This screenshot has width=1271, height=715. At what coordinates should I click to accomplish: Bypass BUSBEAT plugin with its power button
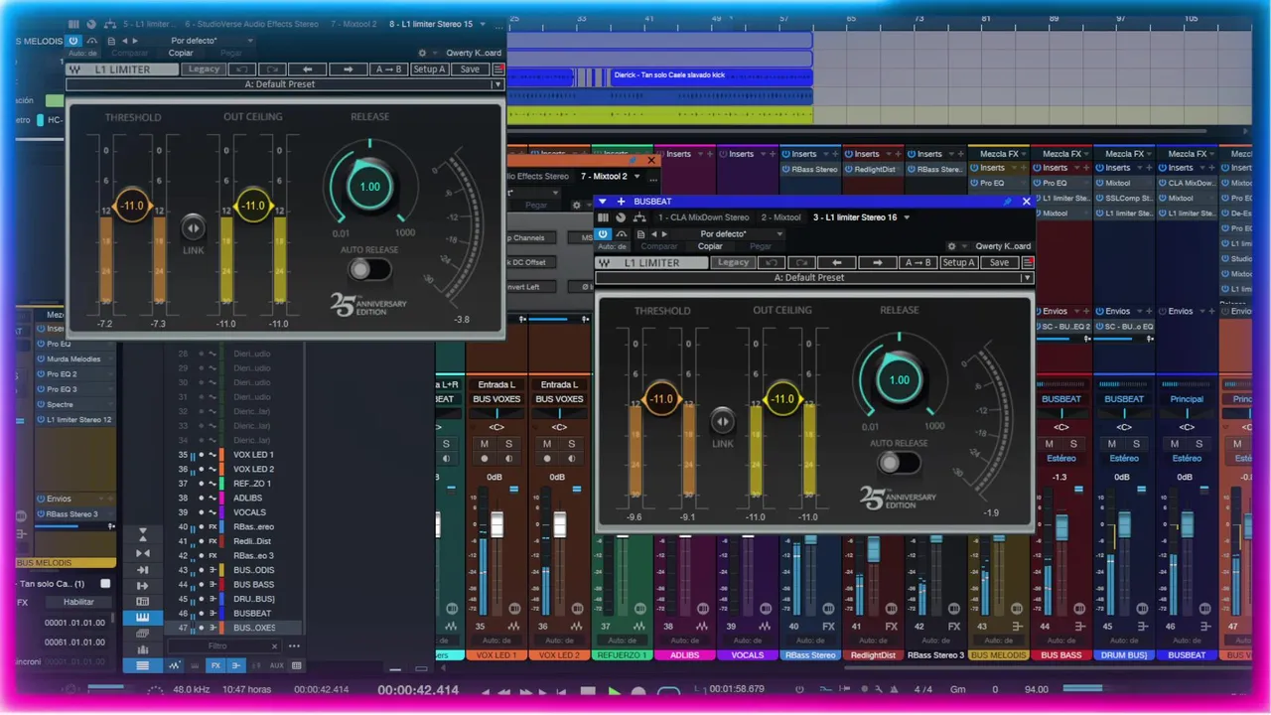tap(603, 234)
